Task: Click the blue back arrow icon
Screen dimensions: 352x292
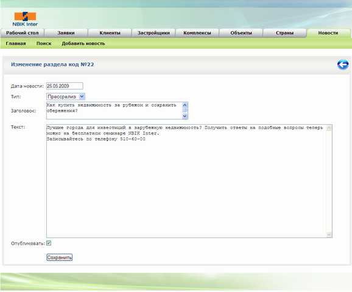Action: [343, 64]
